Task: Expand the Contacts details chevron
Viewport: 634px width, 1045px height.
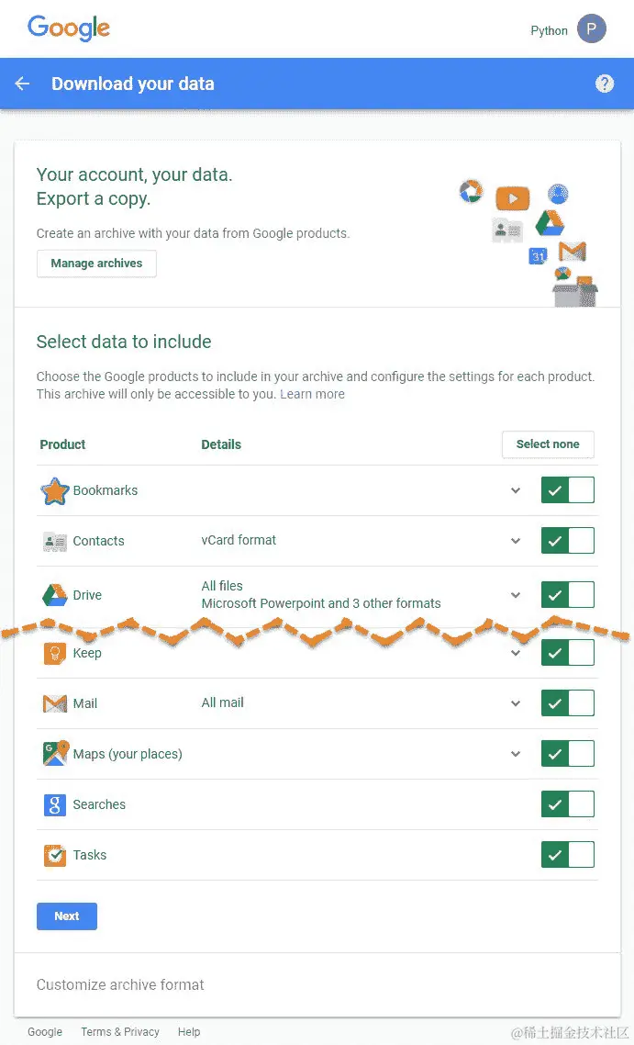Action: coord(516,541)
